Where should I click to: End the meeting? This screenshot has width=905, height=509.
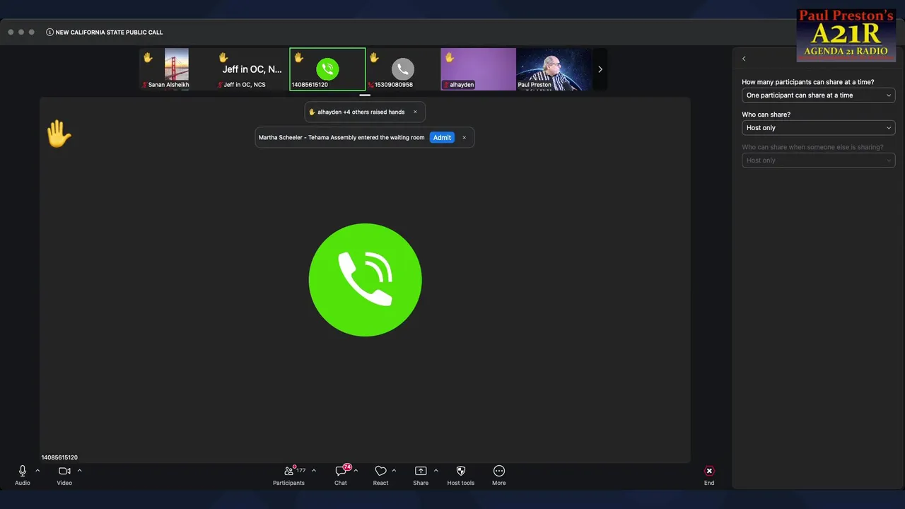(x=709, y=475)
